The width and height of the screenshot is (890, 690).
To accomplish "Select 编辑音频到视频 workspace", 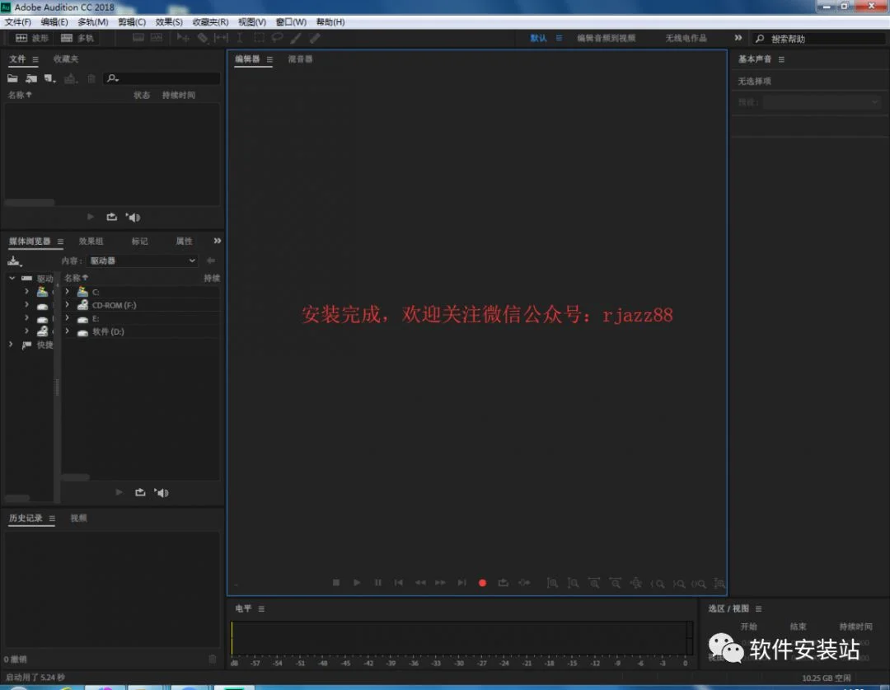I will coord(607,38).
